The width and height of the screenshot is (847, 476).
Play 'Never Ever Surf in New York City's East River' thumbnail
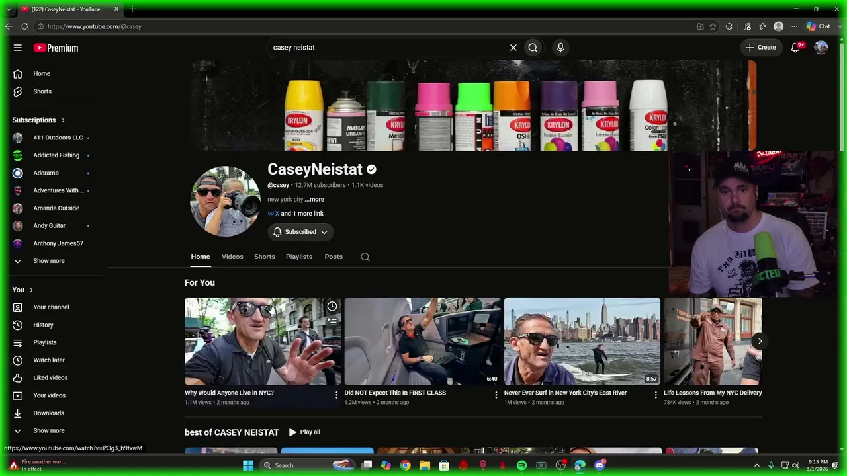[x=582, y=341]
